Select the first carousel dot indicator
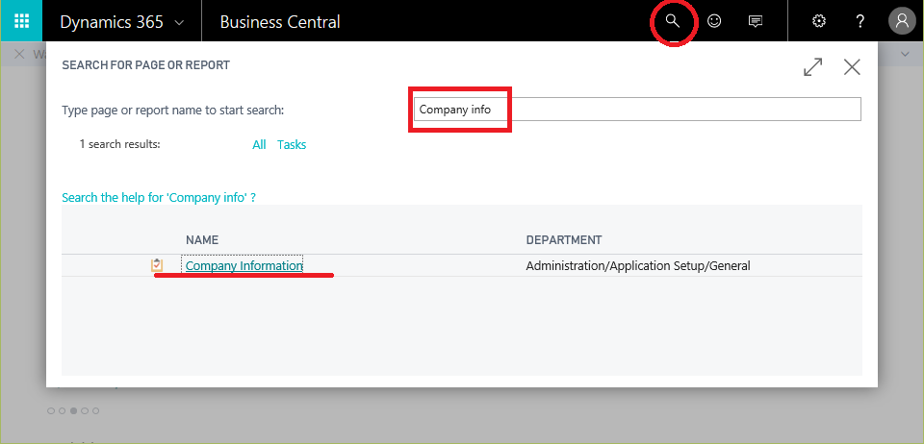 coord(51,410)
